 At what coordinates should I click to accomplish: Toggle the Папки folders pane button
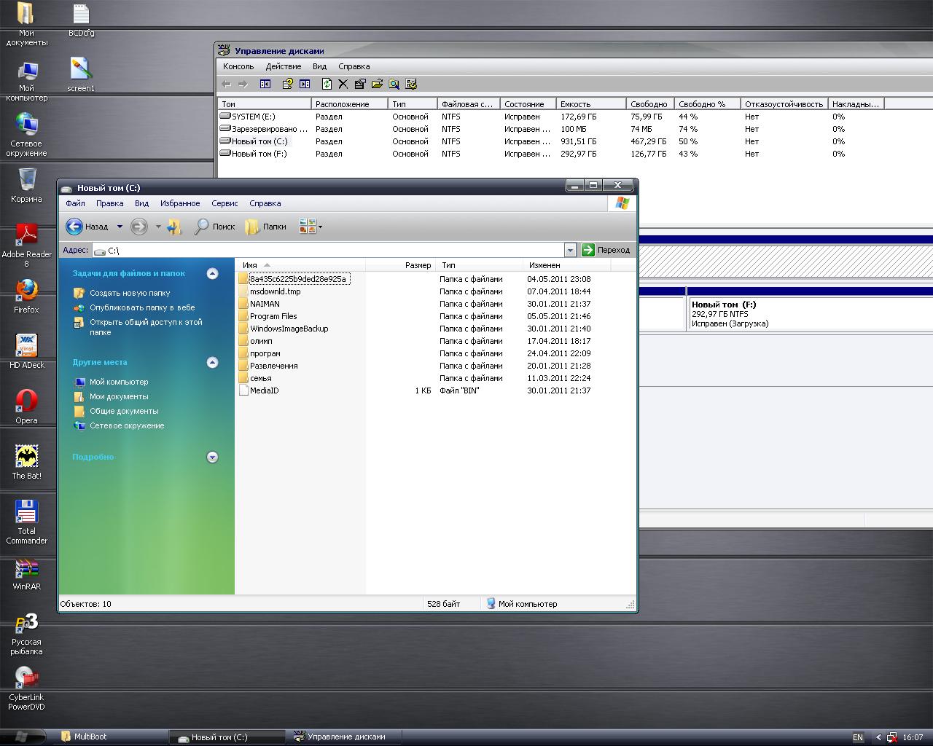point(266,227)
